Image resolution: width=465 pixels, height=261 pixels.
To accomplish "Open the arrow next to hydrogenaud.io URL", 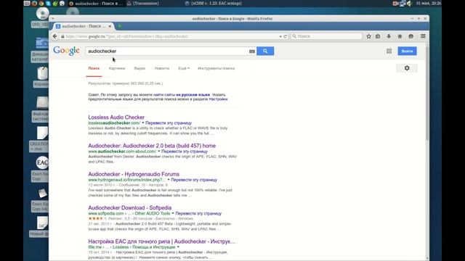I will [x=169, y=180].
